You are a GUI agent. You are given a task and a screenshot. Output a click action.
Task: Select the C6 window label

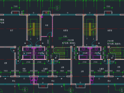pos(61,86)
